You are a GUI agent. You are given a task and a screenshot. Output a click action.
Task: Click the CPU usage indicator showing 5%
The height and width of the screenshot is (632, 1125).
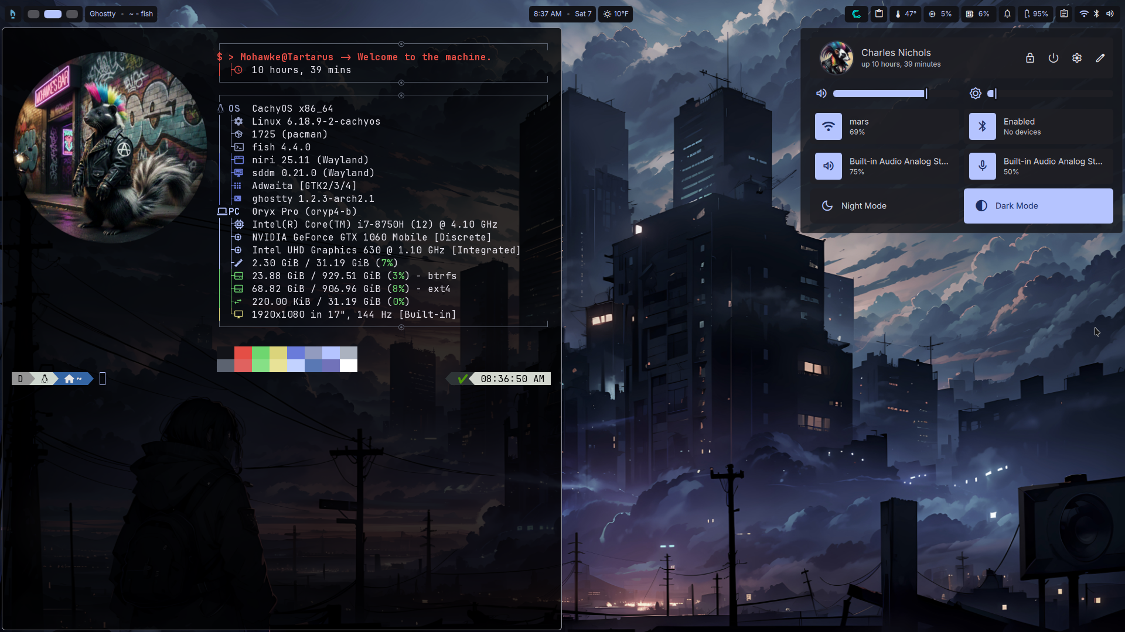940,13
